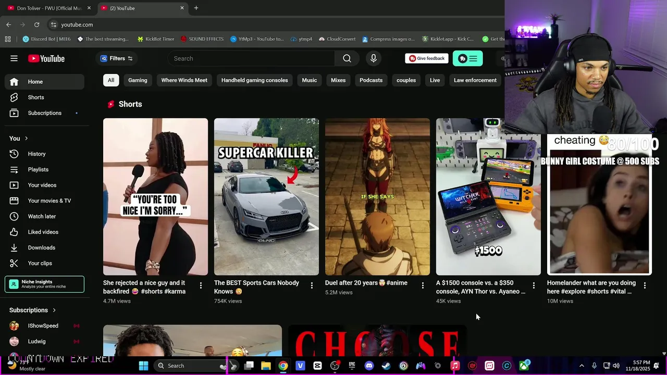The width and height of the screenshot is (667, 375).
Task: Open Liked videos list
Action: point(44,232)
